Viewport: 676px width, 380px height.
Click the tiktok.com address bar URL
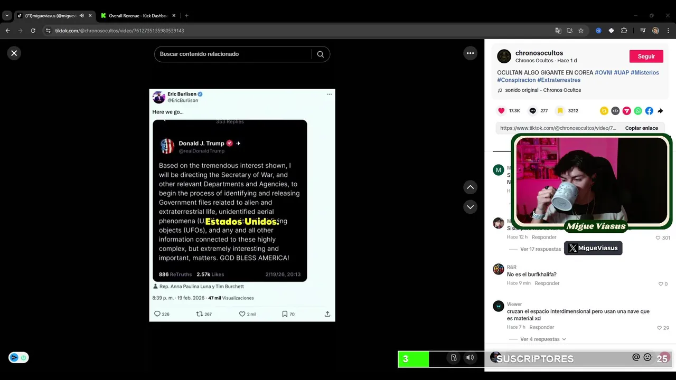pyautogui.click(x=119, y=31)
